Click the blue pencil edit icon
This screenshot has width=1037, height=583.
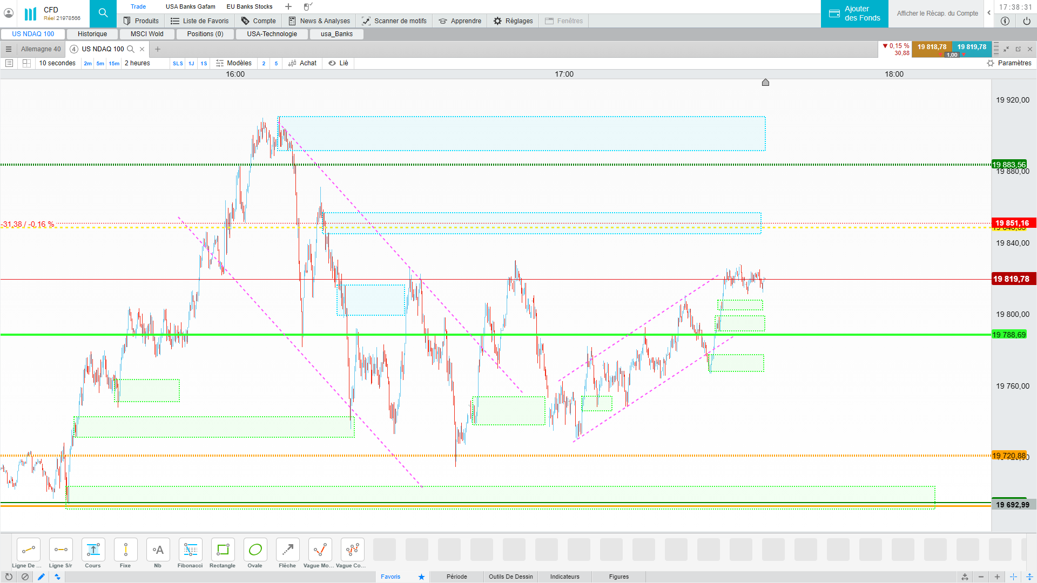pos(41,577)
